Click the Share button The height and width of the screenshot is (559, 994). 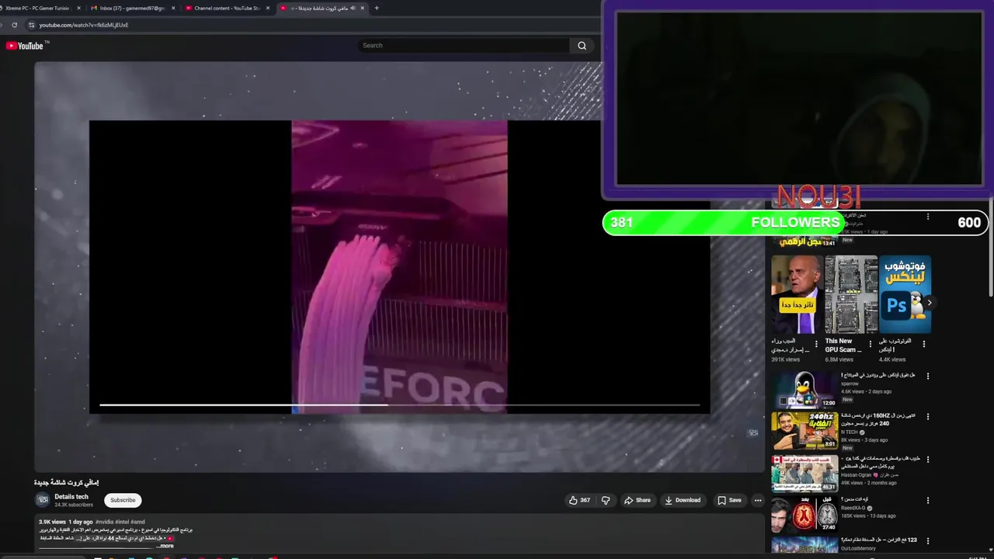(638, 501)
